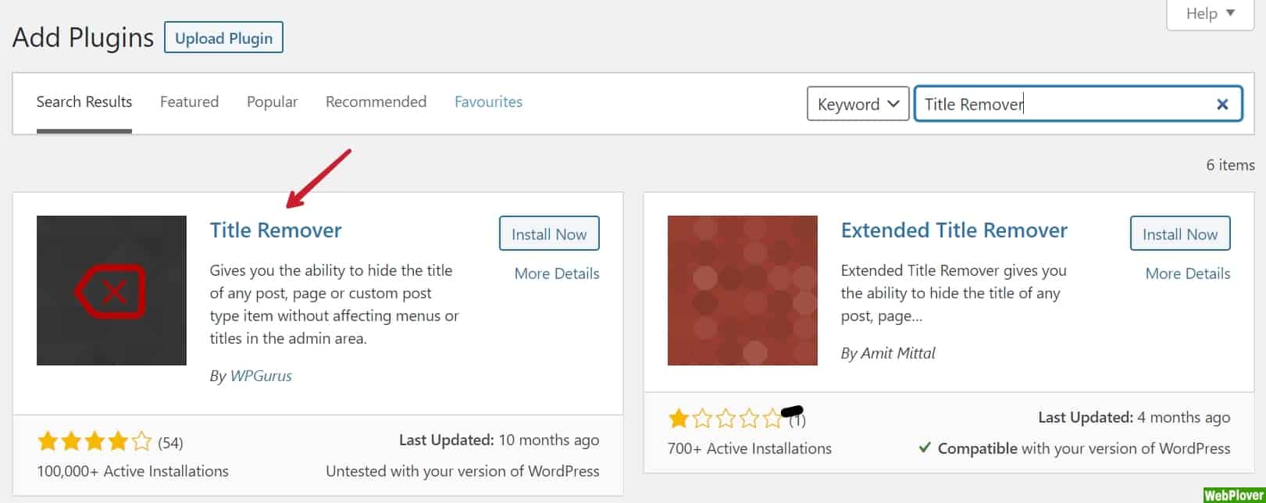Click the Title Remover plugin icon thumbnail
This screenshot has height=503, width=1266.
(112, 291)
